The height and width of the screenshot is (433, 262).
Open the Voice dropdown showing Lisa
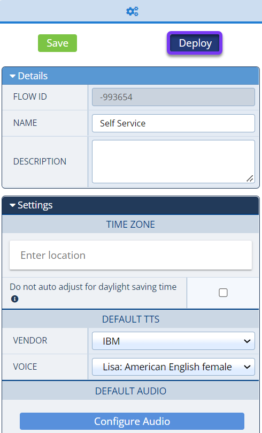coord(173,367)
